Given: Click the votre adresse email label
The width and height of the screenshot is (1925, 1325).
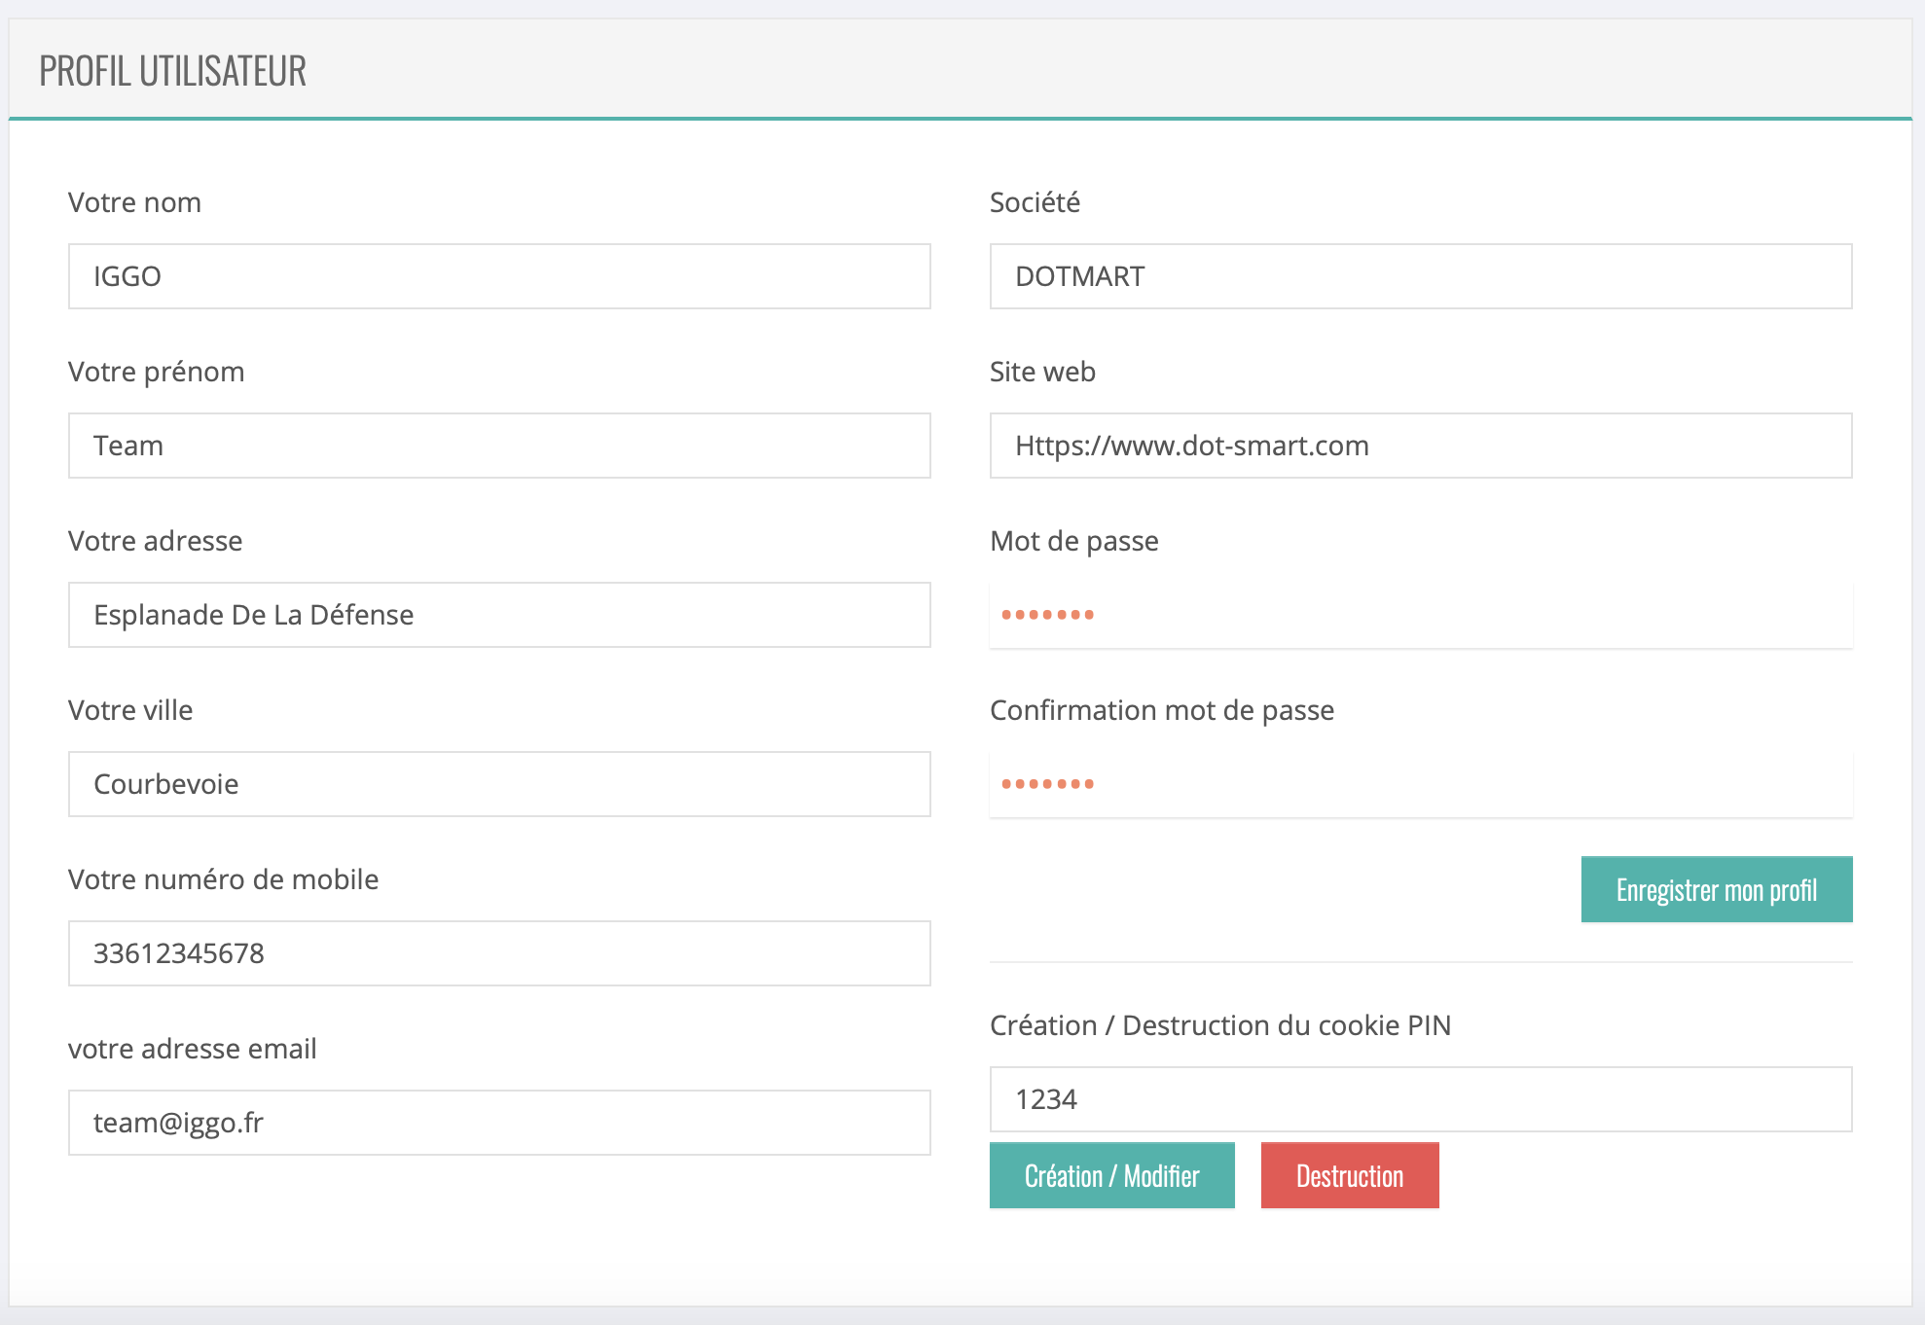Looking at the screenshot, I should point(192,1049).
